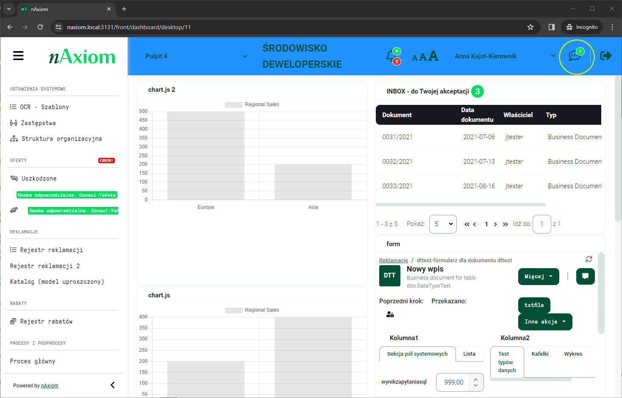
Task: Click the refresh icon in form panel
Action: (x=589, y=259)
